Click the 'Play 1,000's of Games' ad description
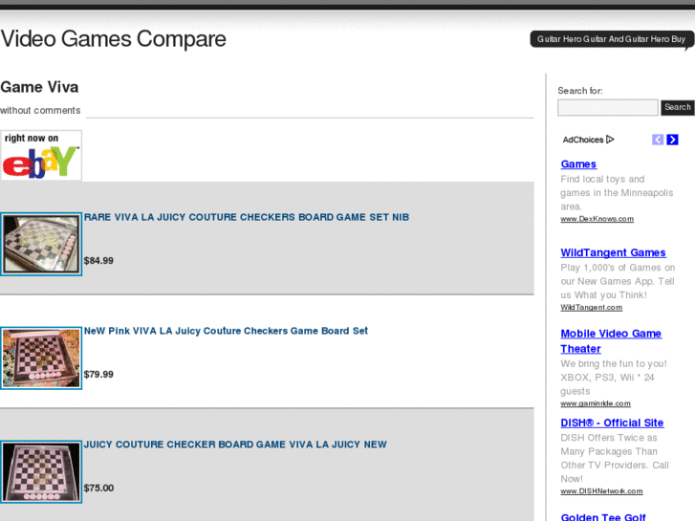 tap(618, 281)
